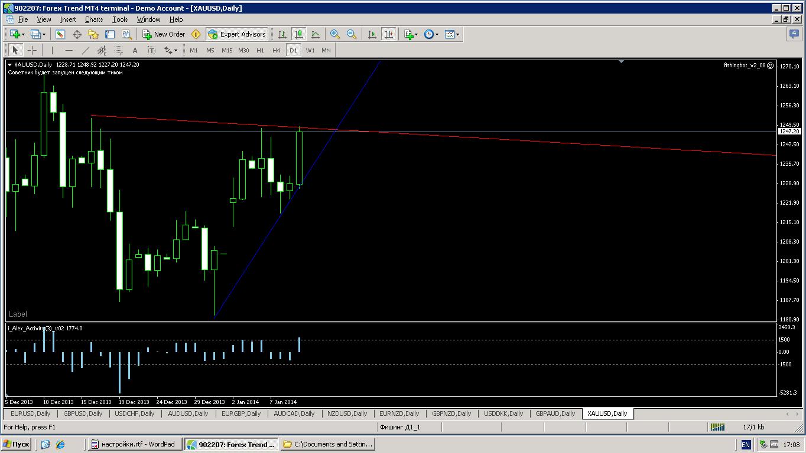Click the Label text object on chart
This screenshot has height=453, width=806.
[x=18, y=314]
